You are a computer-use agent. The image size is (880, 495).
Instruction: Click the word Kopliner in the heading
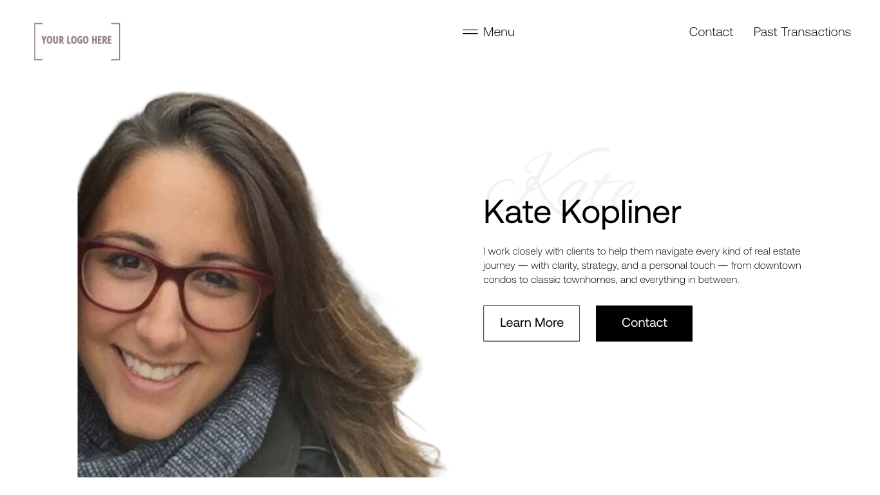(x=620, y=212)
